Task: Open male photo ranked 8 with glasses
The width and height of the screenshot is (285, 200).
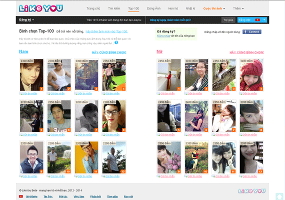Action: pyautogui.click(x=114, y=116)
